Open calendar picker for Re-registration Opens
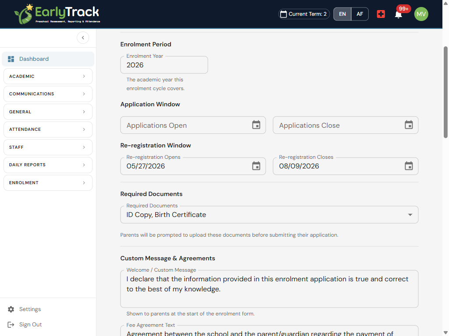449x336 pixels. 256,166
